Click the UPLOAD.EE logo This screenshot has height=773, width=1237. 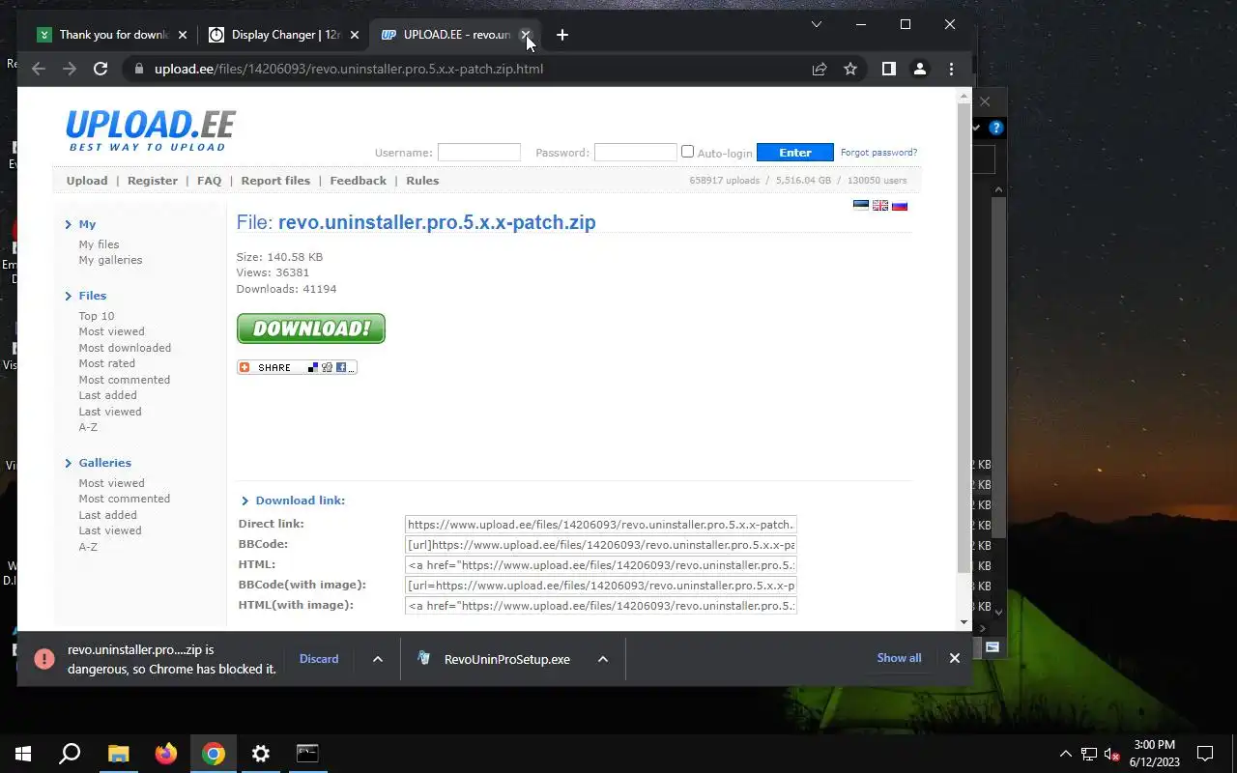click(x=150, y=130)
